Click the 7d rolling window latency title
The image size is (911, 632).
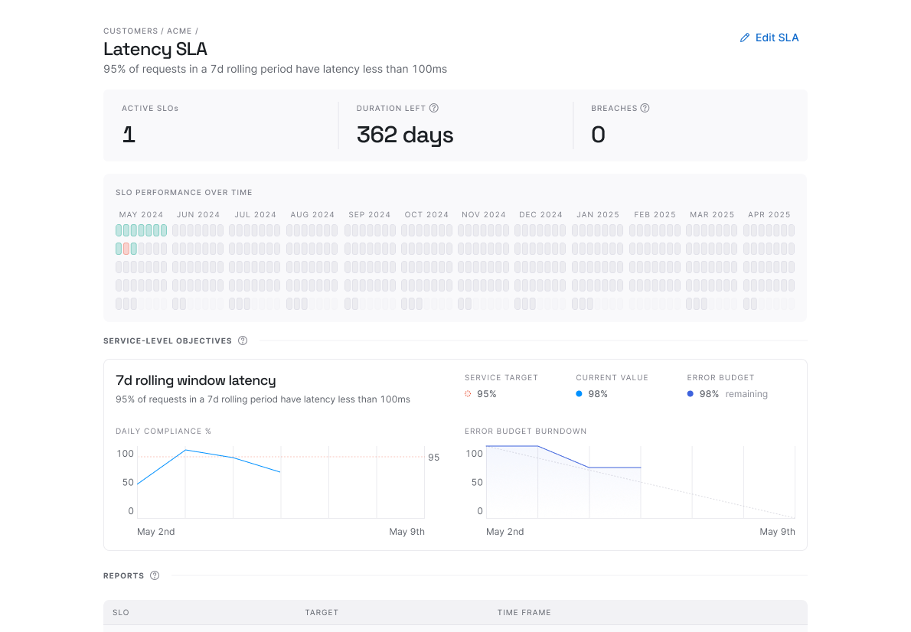click(195, 380)
